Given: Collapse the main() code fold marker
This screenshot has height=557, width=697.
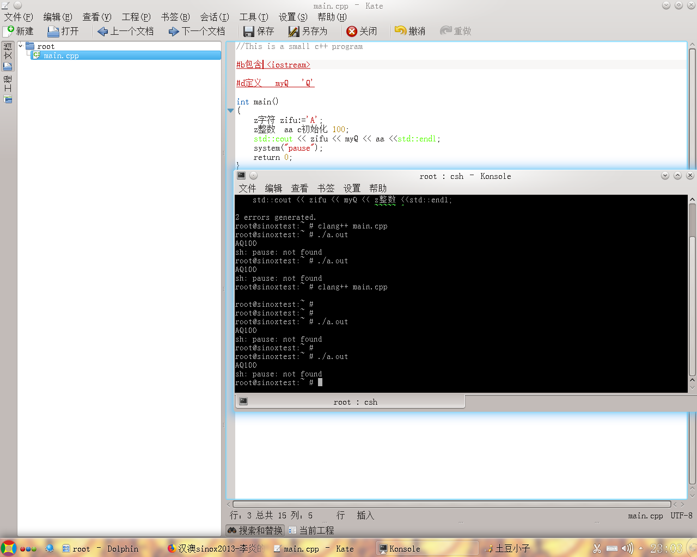Looking at the screenshot, I should [230, 110].
